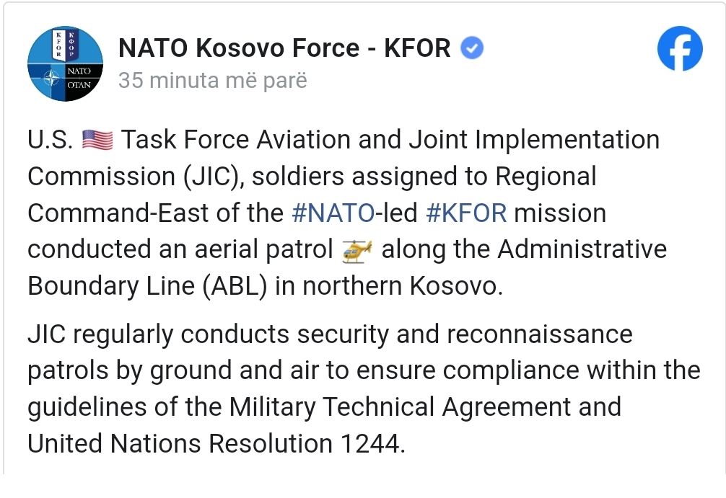Click the '35 minuta më parë' timestamp
This screenshot has height=498, width=726.
tap(212, 81)
